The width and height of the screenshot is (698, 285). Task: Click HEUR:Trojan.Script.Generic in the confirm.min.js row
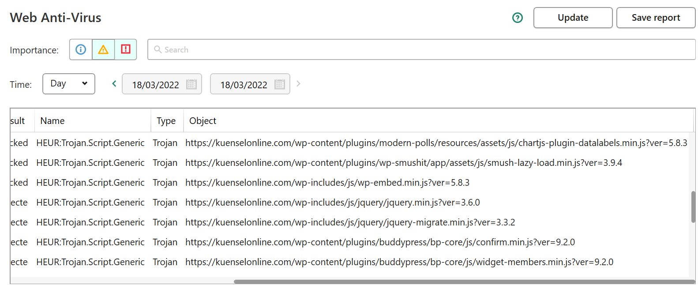pos(90,242)
